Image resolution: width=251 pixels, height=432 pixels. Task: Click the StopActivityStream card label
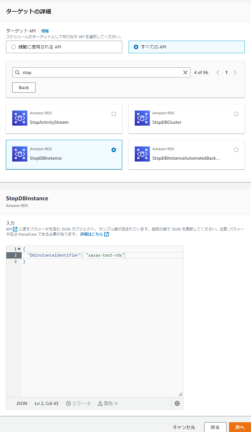tap(49, 122)
